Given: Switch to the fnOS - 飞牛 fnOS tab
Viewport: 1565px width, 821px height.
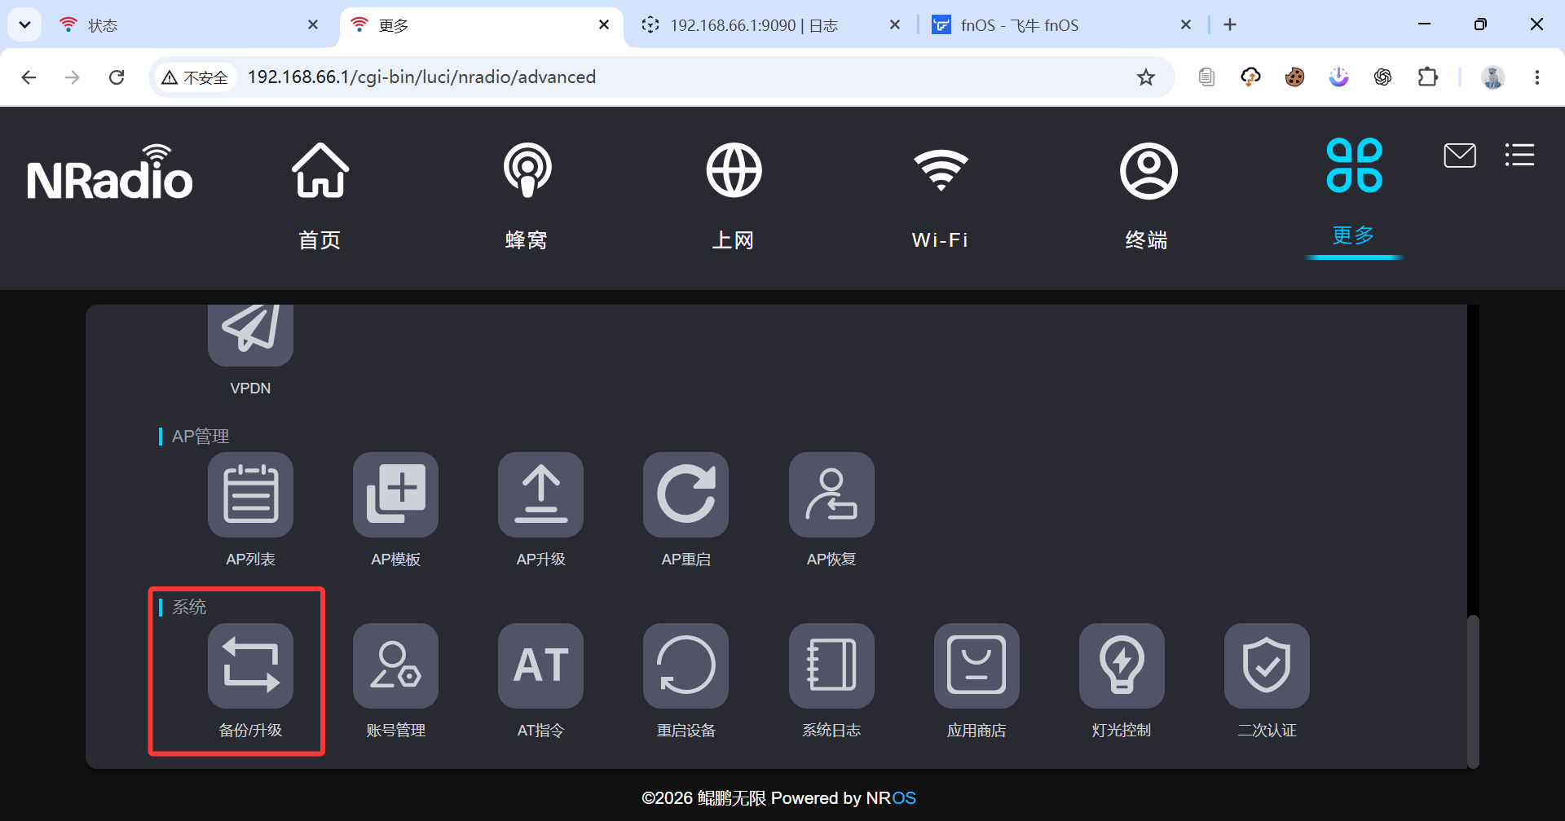Looking at the screenshot, I should coord(1061,25).
